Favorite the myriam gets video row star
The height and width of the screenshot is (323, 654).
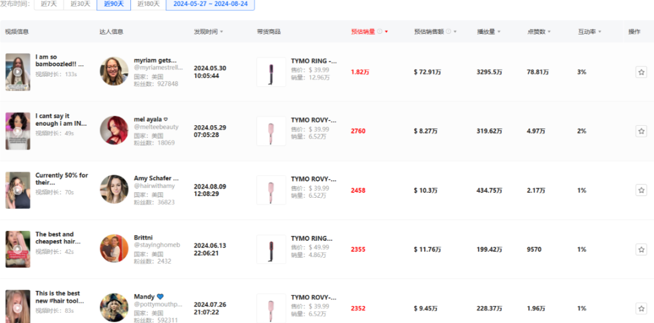click(641, 73)
